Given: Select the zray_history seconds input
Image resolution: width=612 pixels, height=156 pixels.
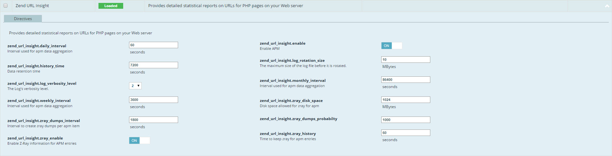Looking at the screenshot, I should tap(405, 133).
